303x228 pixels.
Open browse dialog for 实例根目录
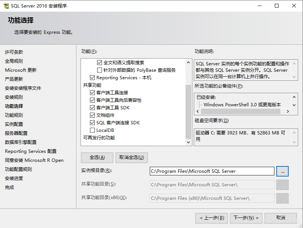[x=282, y=171]
